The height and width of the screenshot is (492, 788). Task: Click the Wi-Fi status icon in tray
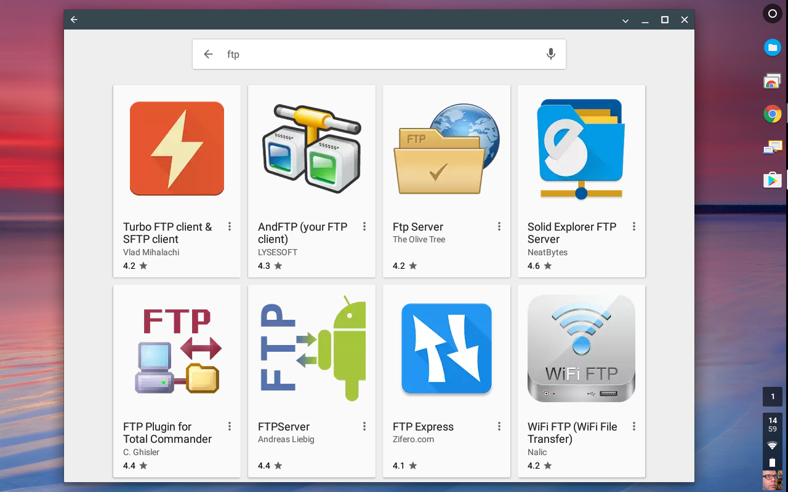773,445
